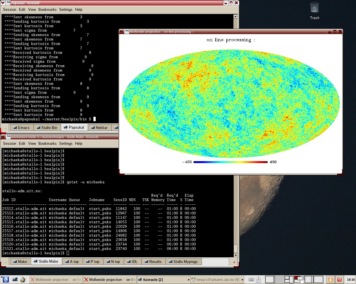Switch to Make session tab
This screenshot has width=356, height=284.
tap(21, 262)
